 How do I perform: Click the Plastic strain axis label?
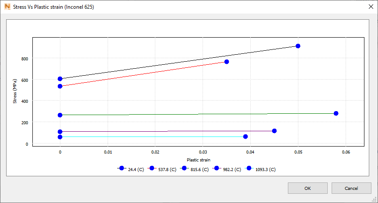click(x=198, y=160)
